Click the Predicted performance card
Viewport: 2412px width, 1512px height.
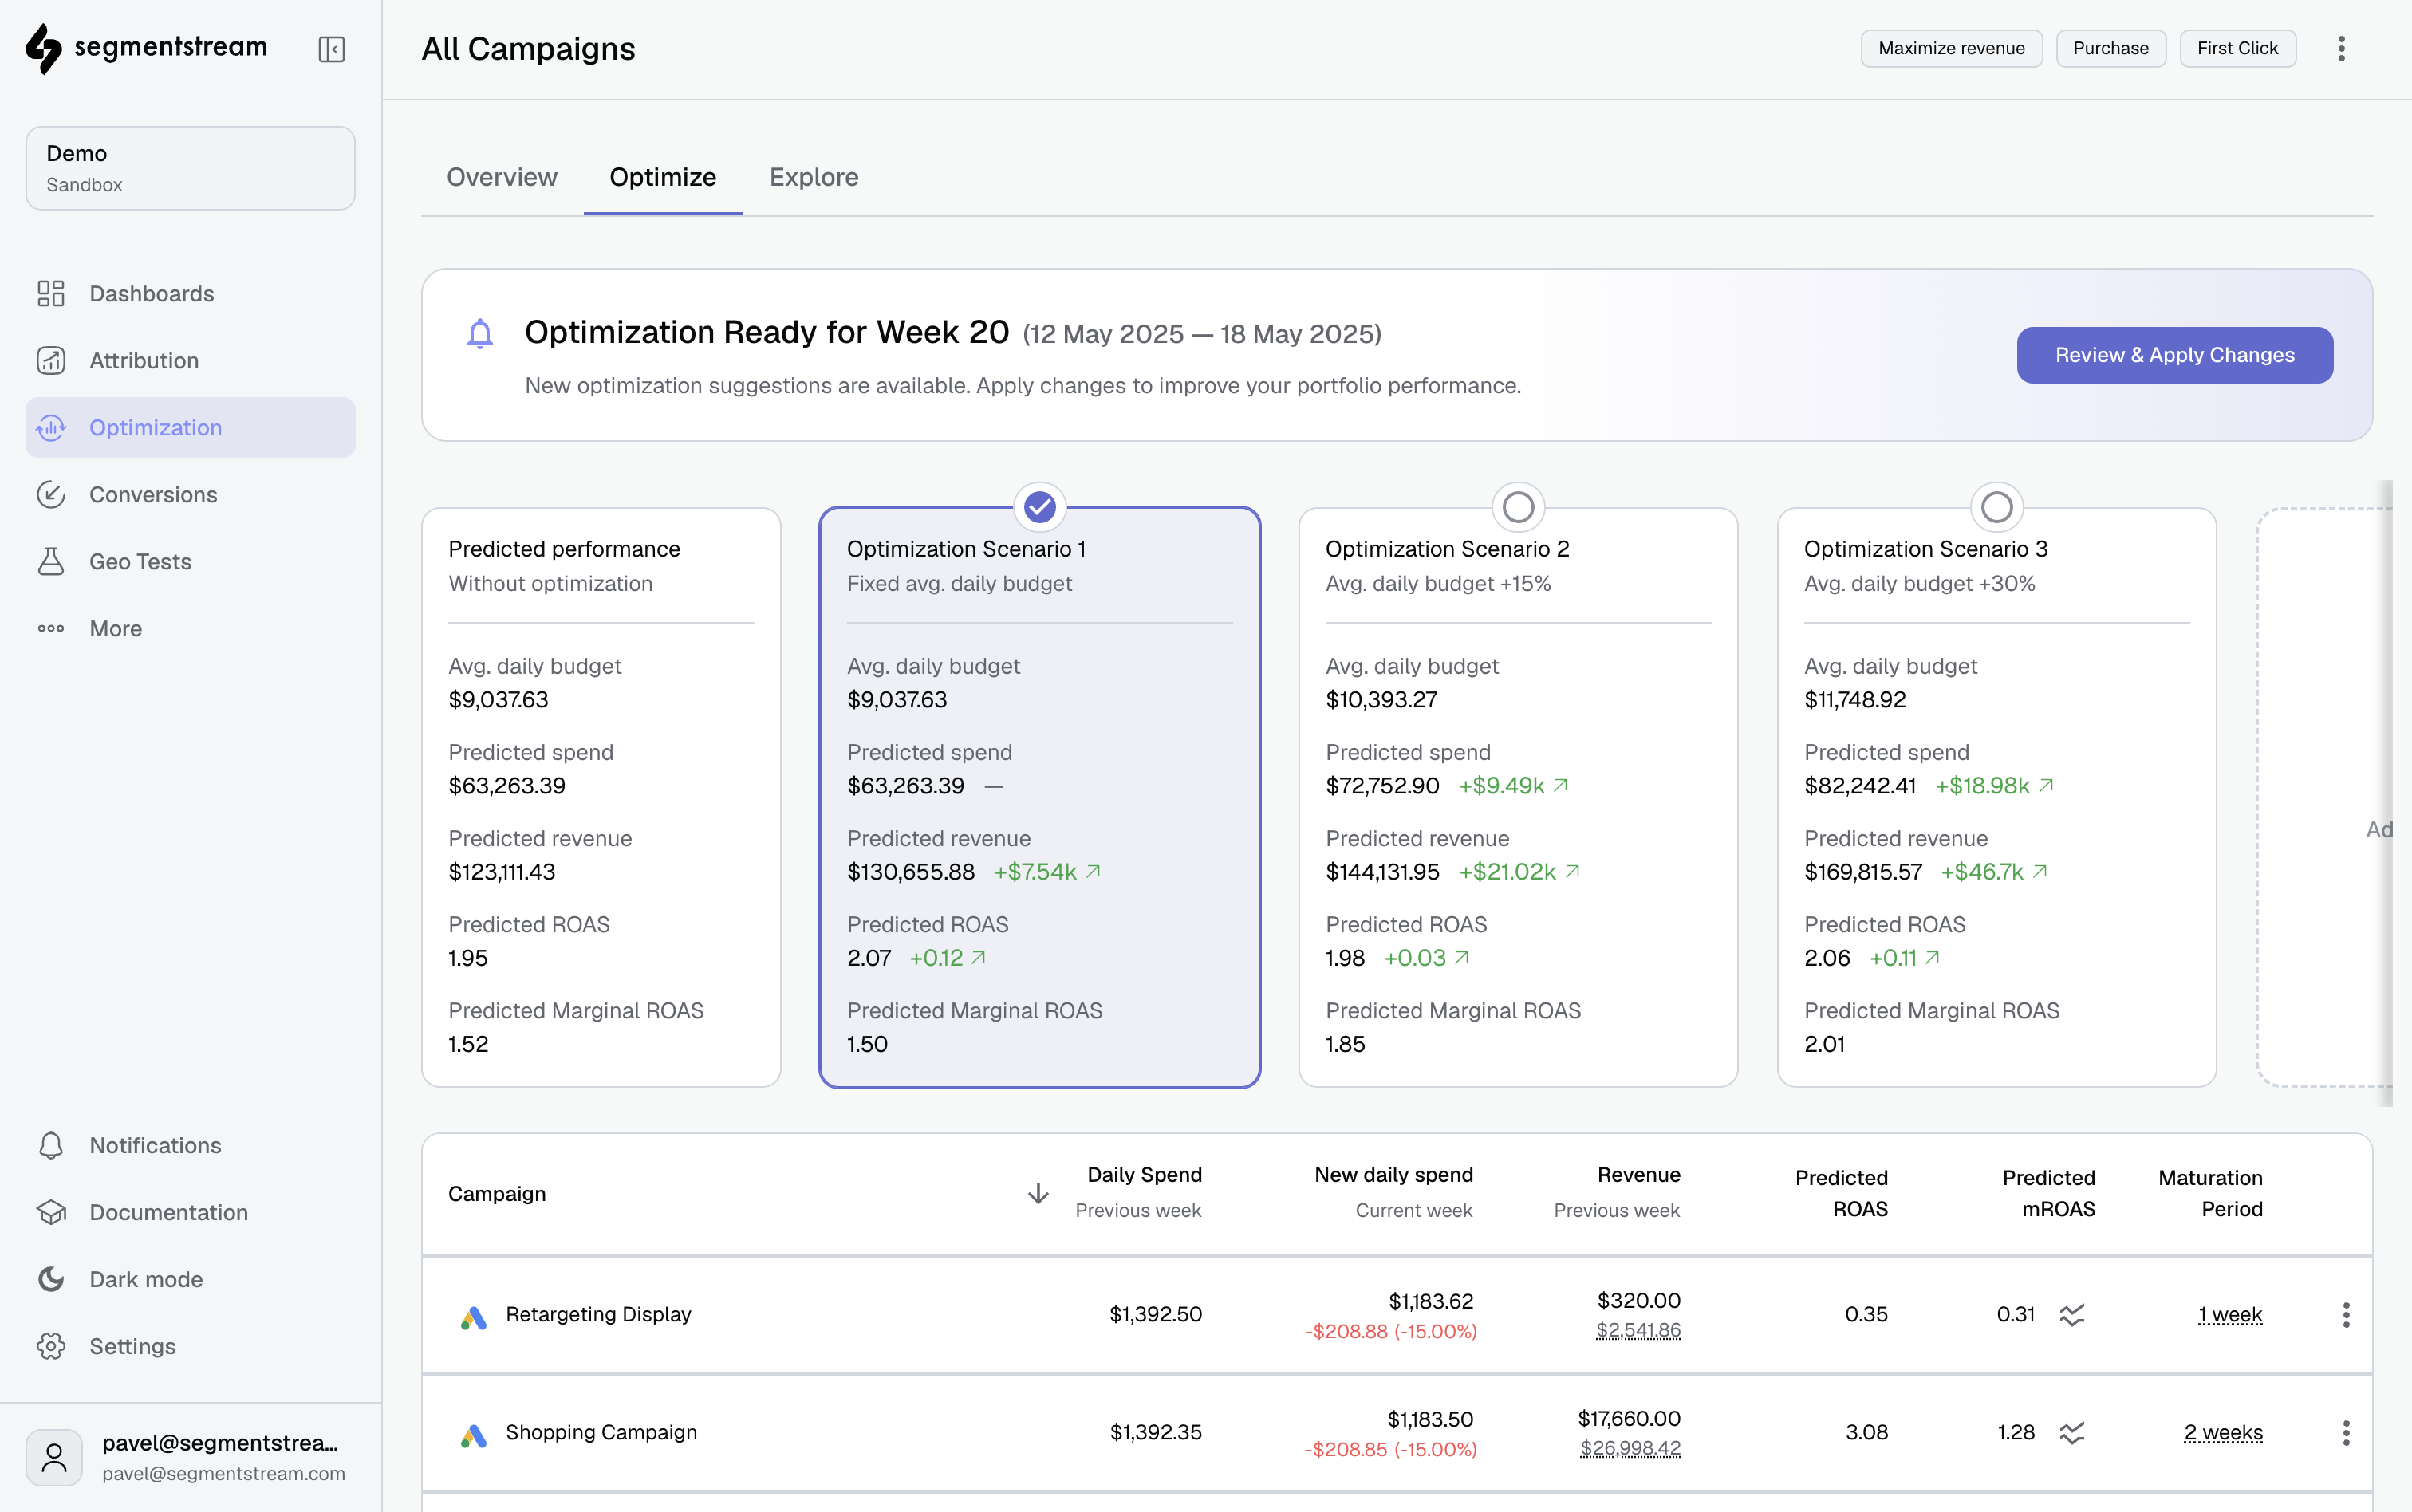pyautogui.click(x=601, y=797)
